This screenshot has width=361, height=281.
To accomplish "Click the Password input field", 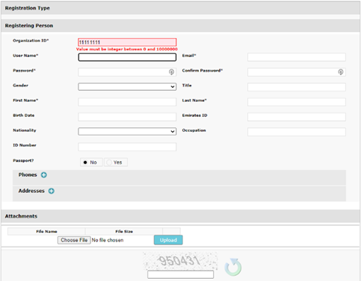I will 127,72.
